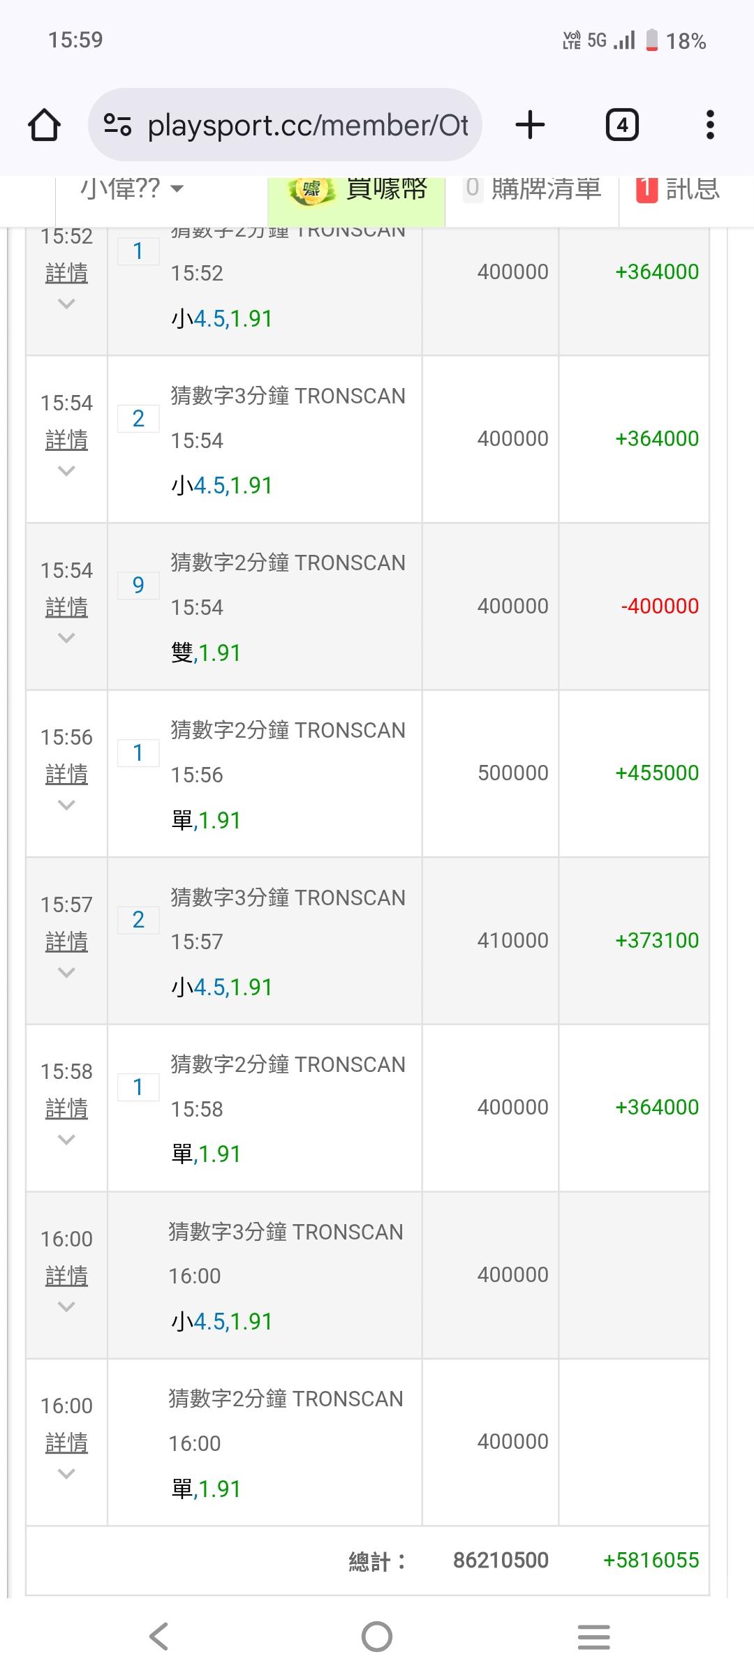Tap the Android back navigation button
This screenshot has width=754, height=1675.
click(159, 1637)
